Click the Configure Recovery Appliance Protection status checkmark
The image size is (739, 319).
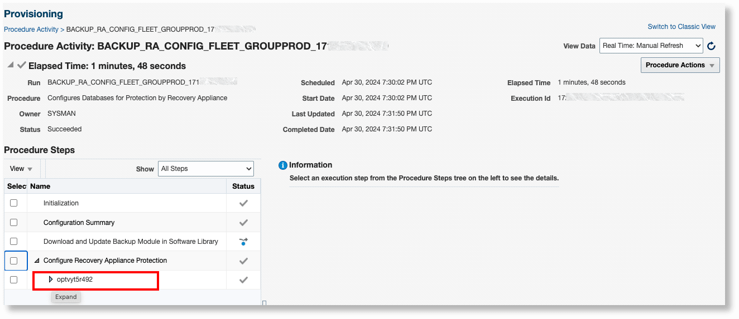(243, 261)
